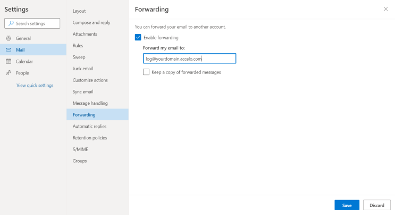Click the Mail envelope icon

pos(9,49)
